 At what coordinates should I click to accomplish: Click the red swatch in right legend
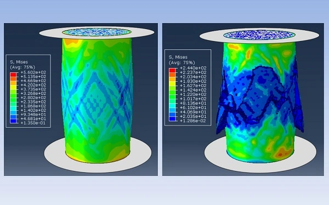pyautogui.click(x=172, y=70)
